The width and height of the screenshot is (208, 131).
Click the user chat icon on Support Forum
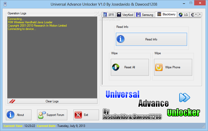[42, 115]
